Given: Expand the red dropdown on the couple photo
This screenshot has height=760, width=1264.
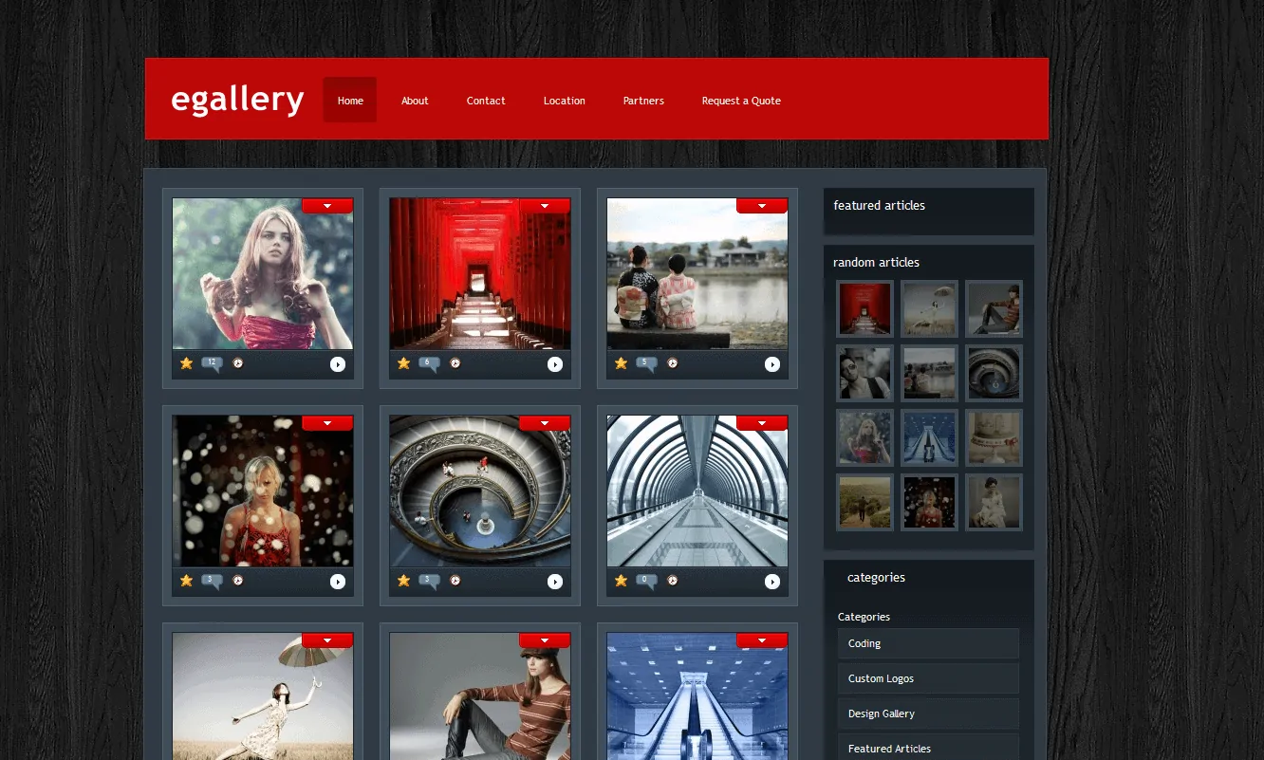Looking at the screenshot, I should coord(762,205).
